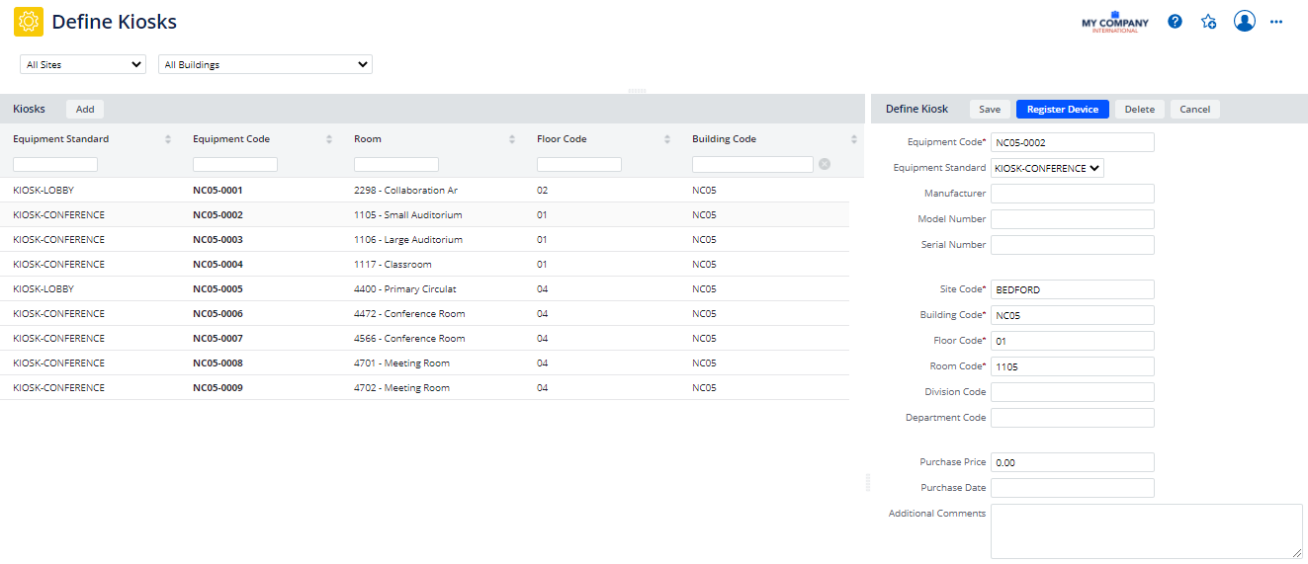Open the user profile icon
Screen dimensions: 1308x564
click(x=1244, y=21)
